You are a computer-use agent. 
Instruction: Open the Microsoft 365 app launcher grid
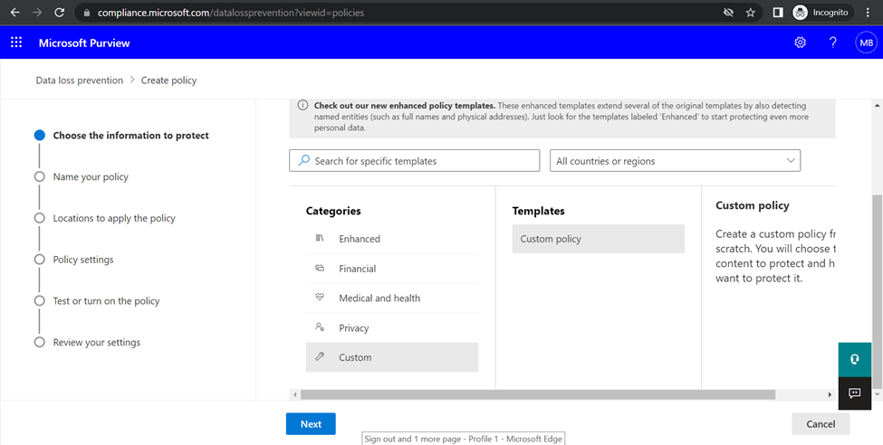click(16, 43)
